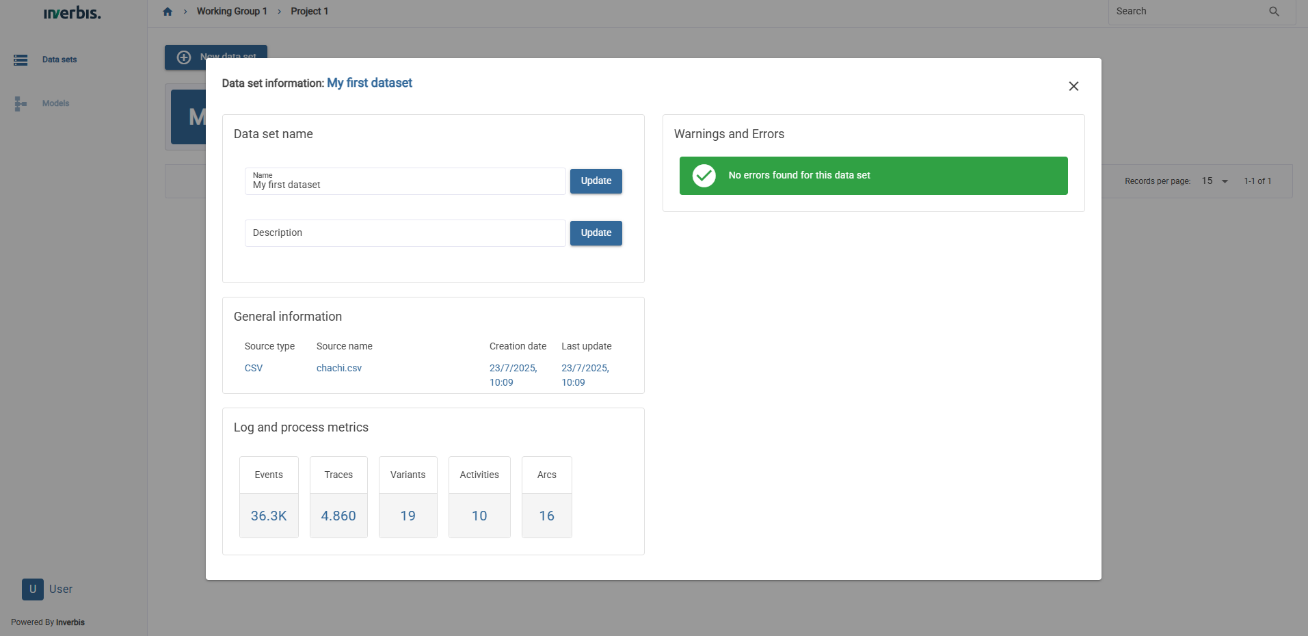The height and width of the screenshot is (636, 1308).
Task: Close the Data set information dialog
Action: pos(1073,86)
